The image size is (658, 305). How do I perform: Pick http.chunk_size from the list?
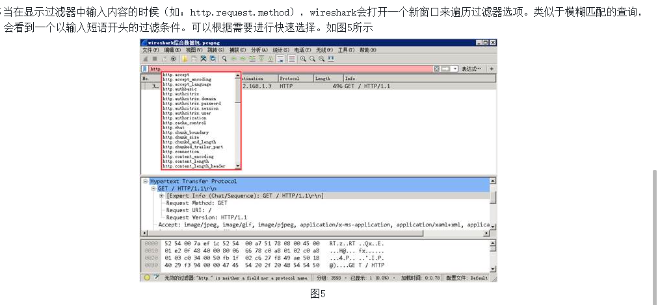pyautogui.click(x=181, y=138)
